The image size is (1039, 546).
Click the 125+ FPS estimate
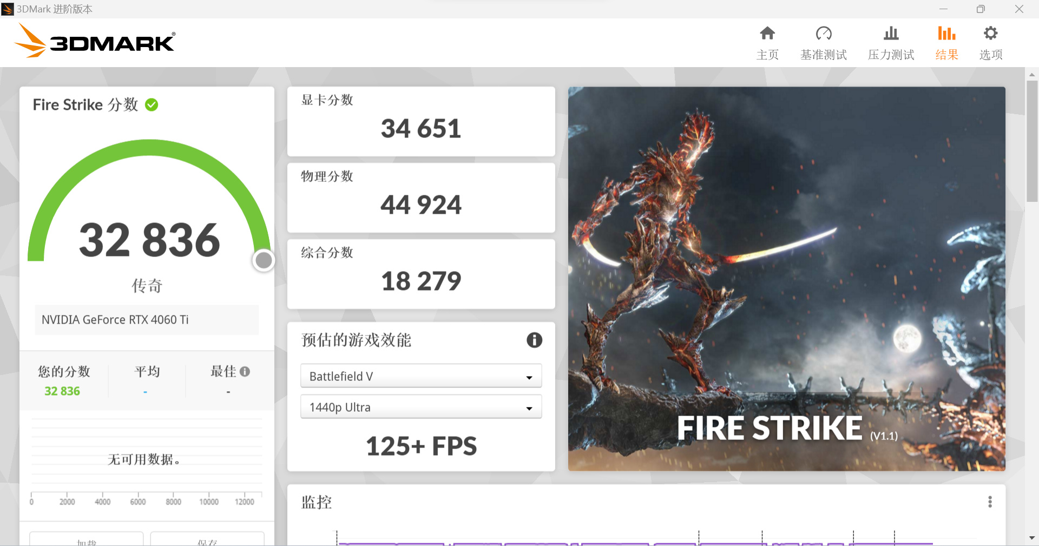pos(421,446)
